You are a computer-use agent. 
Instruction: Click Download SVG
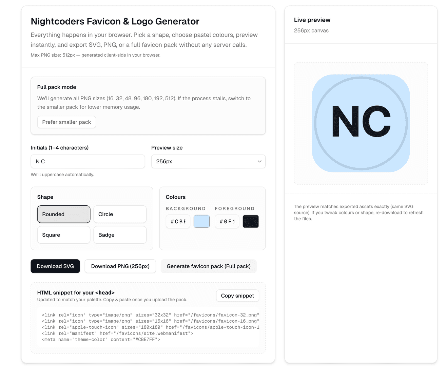pos(55,266)
